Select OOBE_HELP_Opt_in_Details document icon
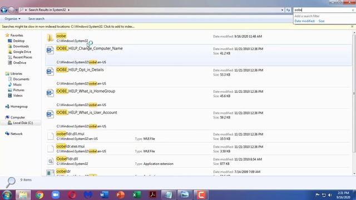 point(50,72)
